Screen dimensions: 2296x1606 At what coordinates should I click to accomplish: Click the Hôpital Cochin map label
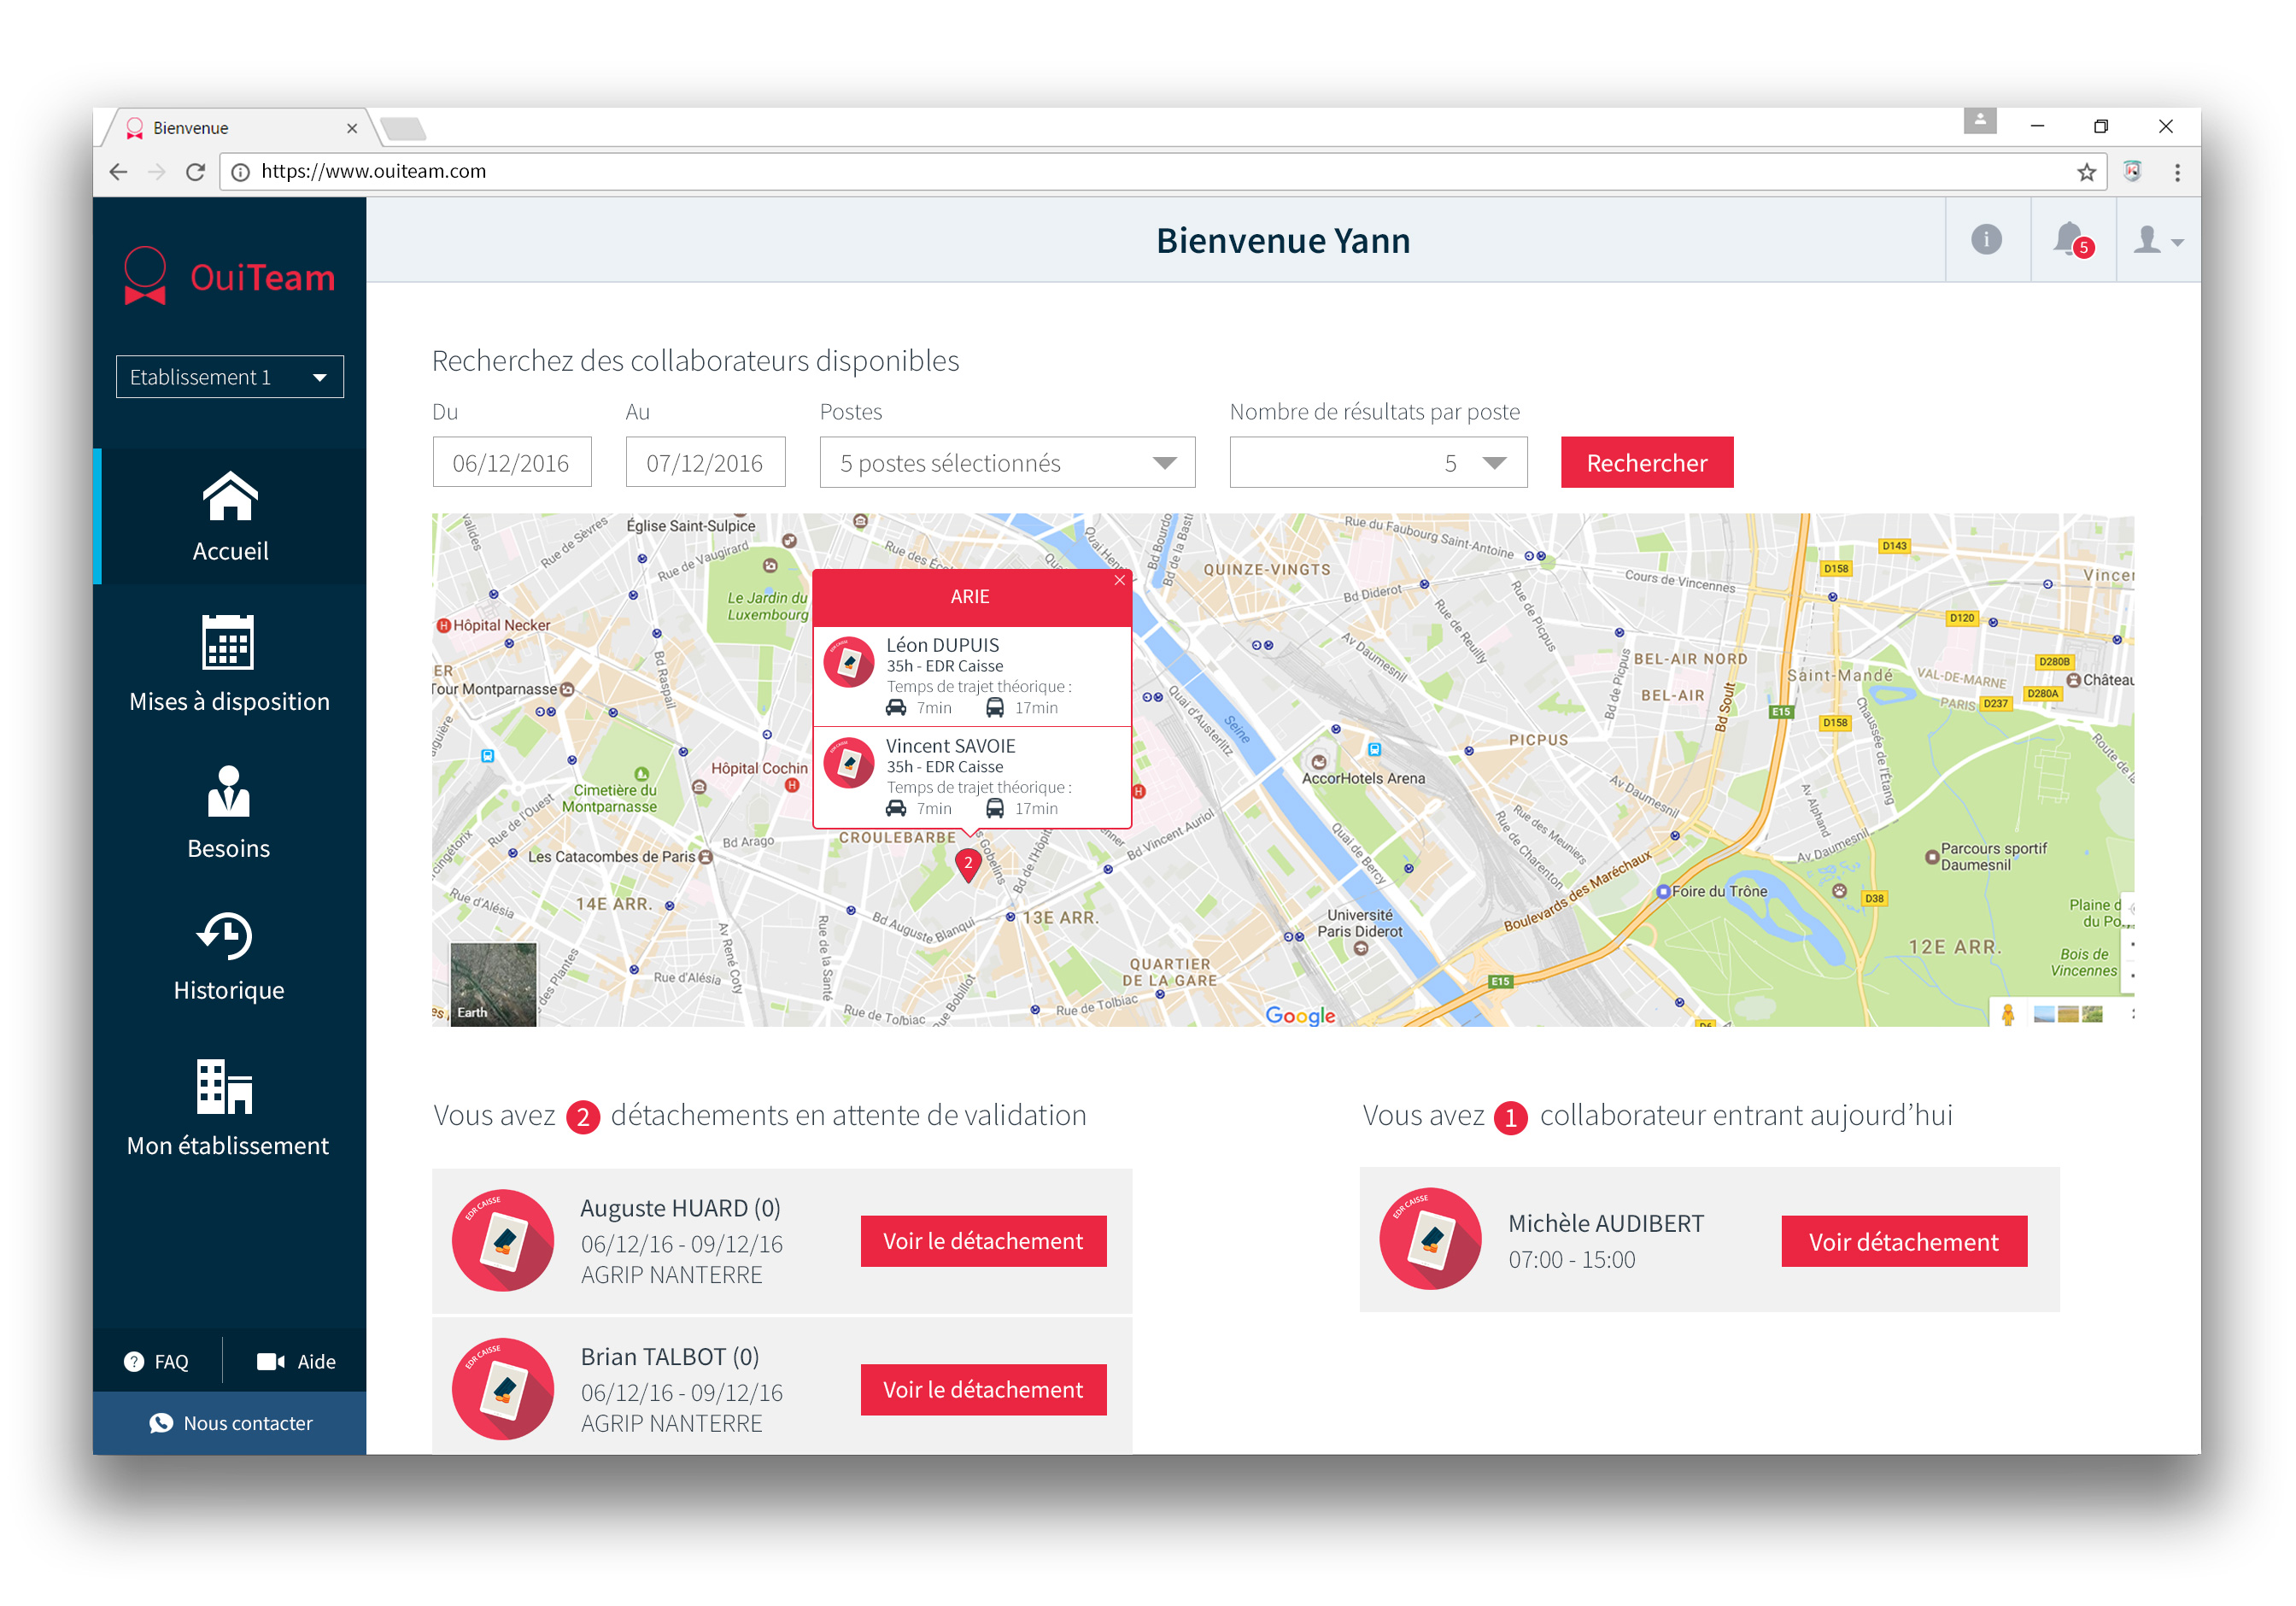click(x=759, y=768)
